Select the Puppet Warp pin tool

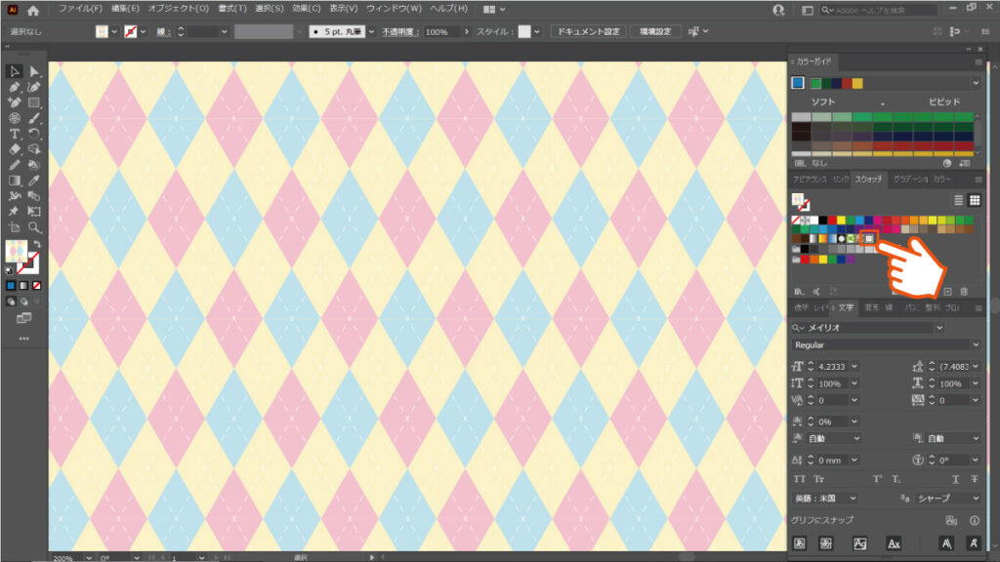(x=14, y=212)
